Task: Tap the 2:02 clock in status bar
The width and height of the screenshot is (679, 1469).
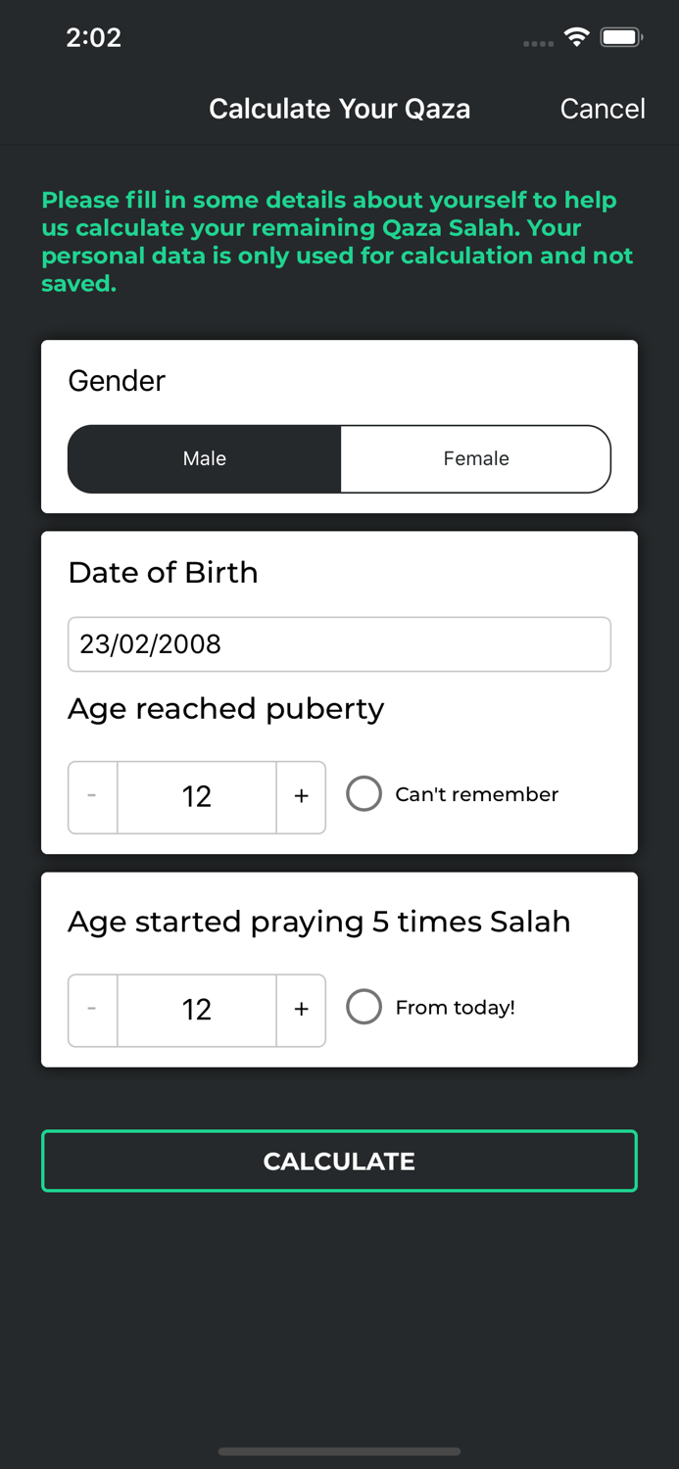Action: coord(93,38)
